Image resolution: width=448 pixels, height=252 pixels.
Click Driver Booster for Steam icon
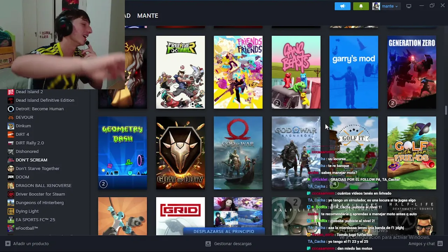(x=11, y=194)
